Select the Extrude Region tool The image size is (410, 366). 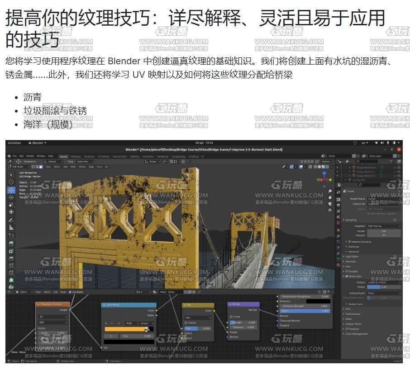point(11,244)
